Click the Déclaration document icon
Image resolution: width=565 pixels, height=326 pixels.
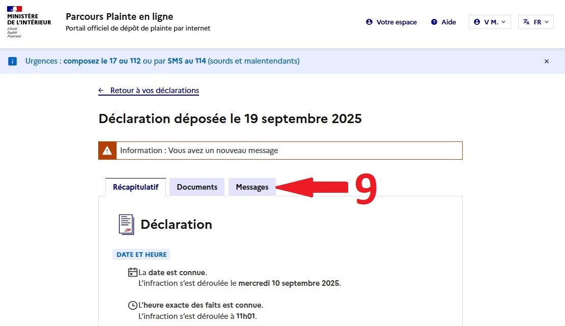(x=125, y=224)
